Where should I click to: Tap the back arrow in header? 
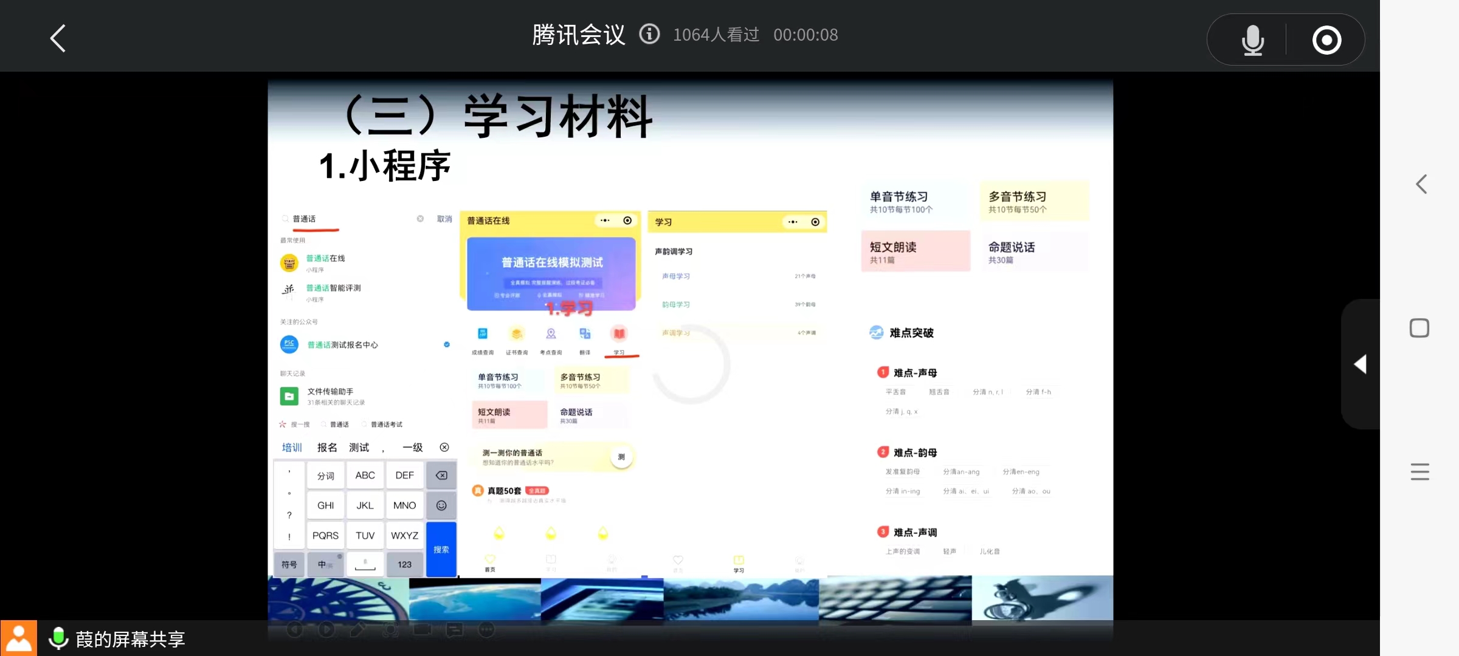pos(58,38)
